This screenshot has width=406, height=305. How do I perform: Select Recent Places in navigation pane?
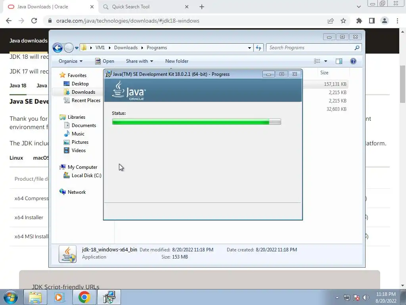(x=86, y=100)
